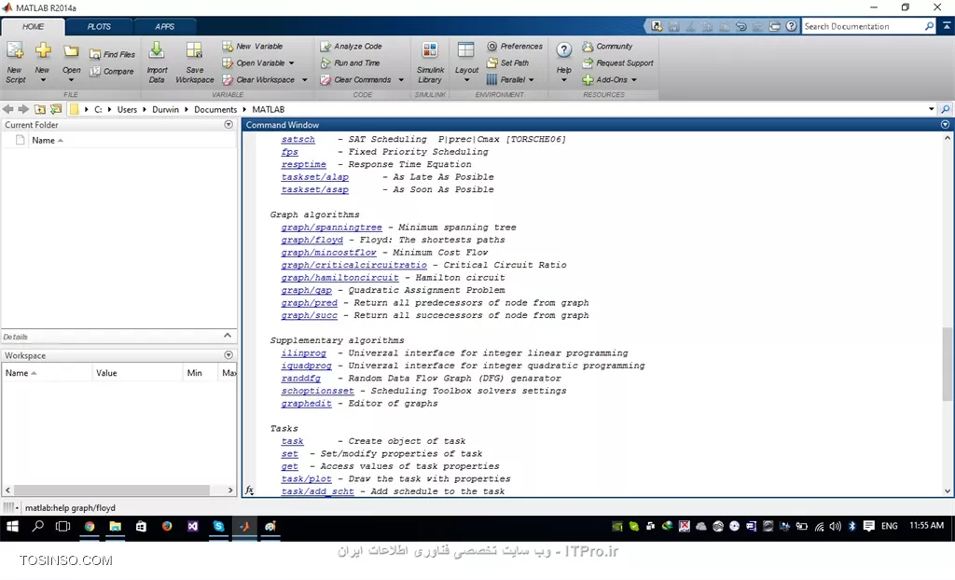Open the Clear Workspace dropdown arrow

(x=305, y=80)
